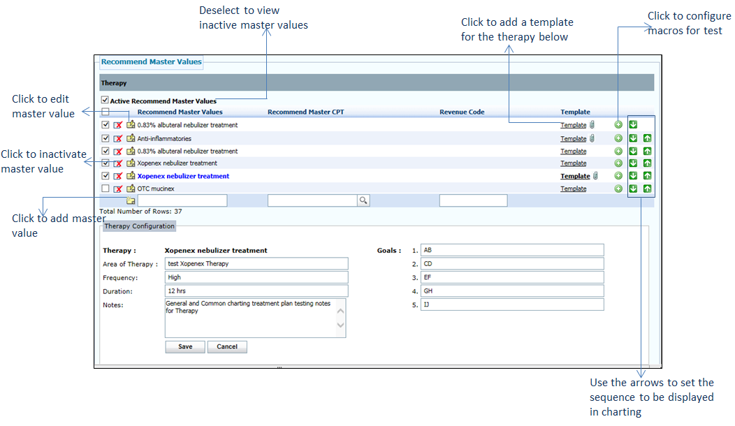Click into the Frequency field showing High

(256, 277)
